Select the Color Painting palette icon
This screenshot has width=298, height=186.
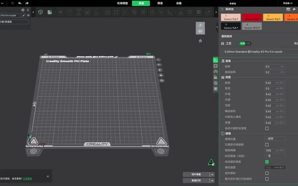point(208,12)
